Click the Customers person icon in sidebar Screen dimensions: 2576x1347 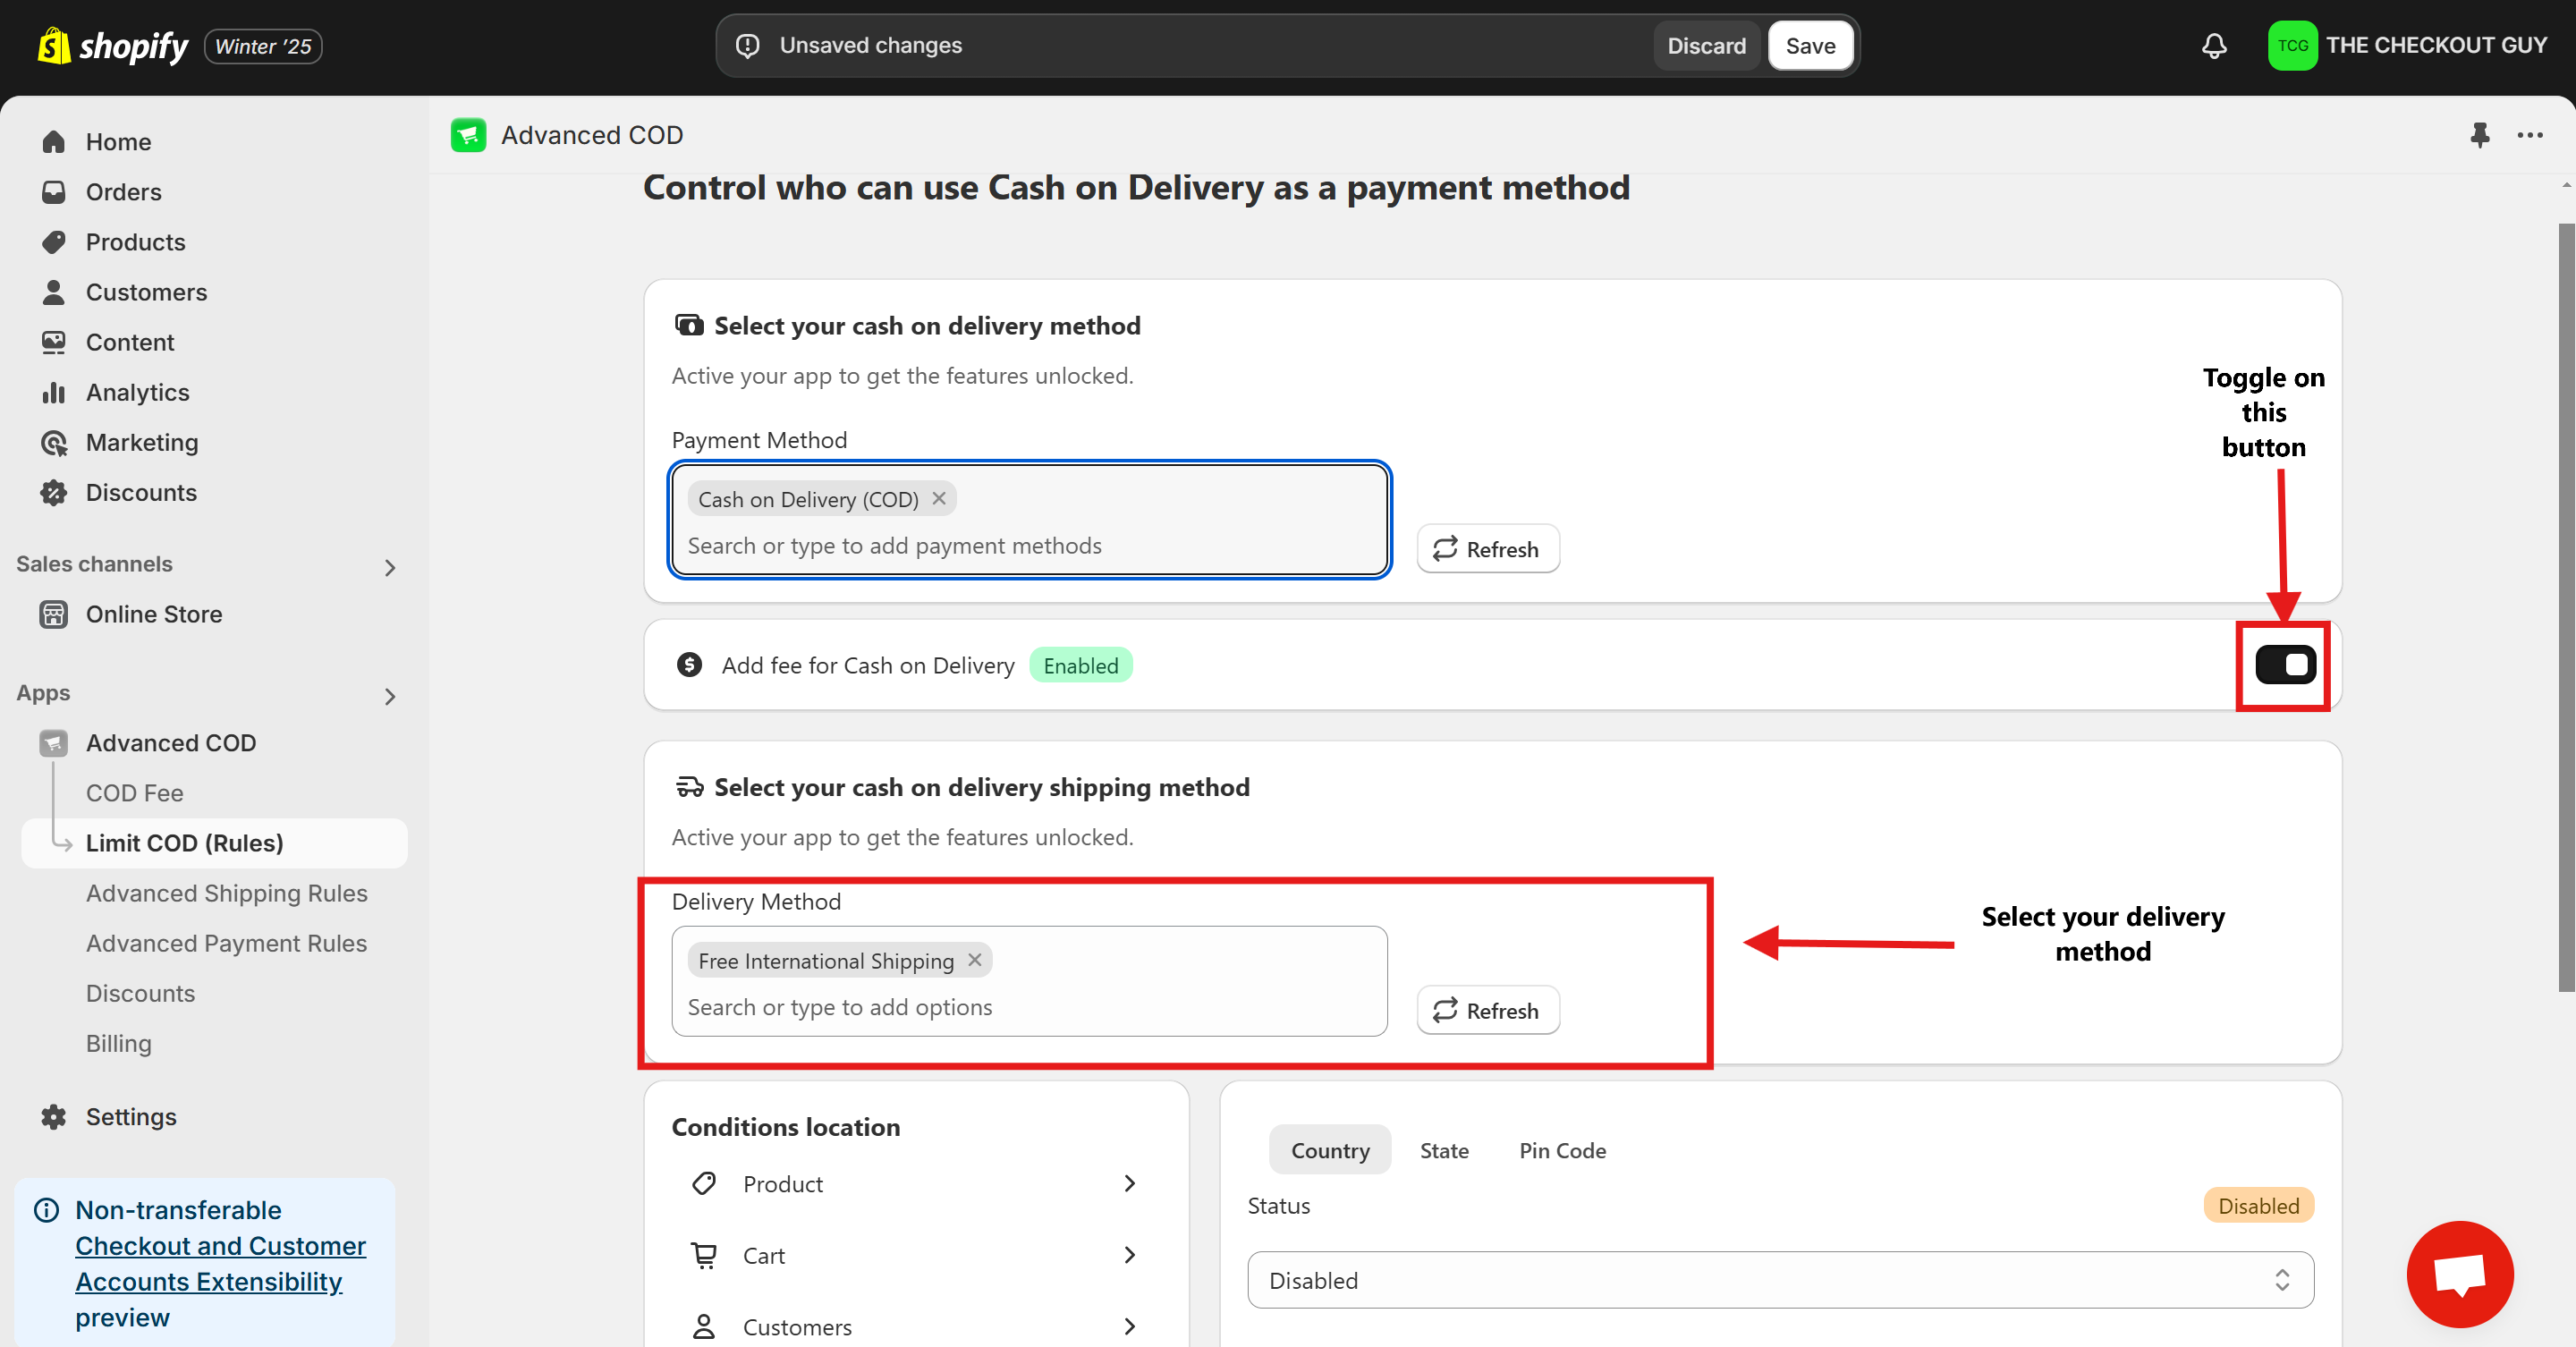54,292
